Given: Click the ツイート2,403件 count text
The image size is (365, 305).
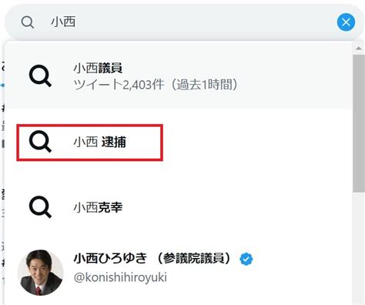Looking at the screenshot, I should click(x=119, y=85).
